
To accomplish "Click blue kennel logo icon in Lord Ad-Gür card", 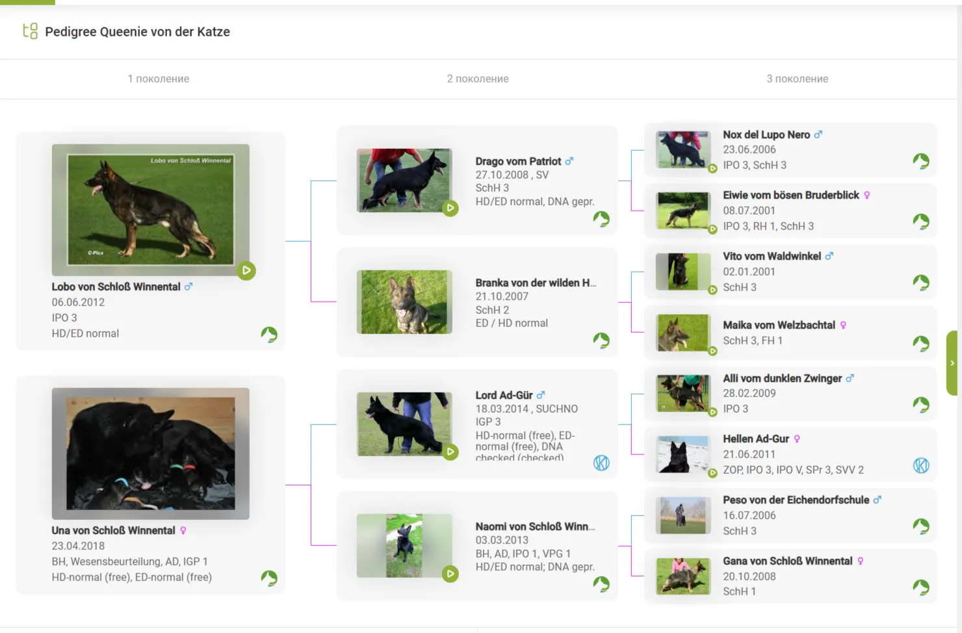I will [601, 463].
